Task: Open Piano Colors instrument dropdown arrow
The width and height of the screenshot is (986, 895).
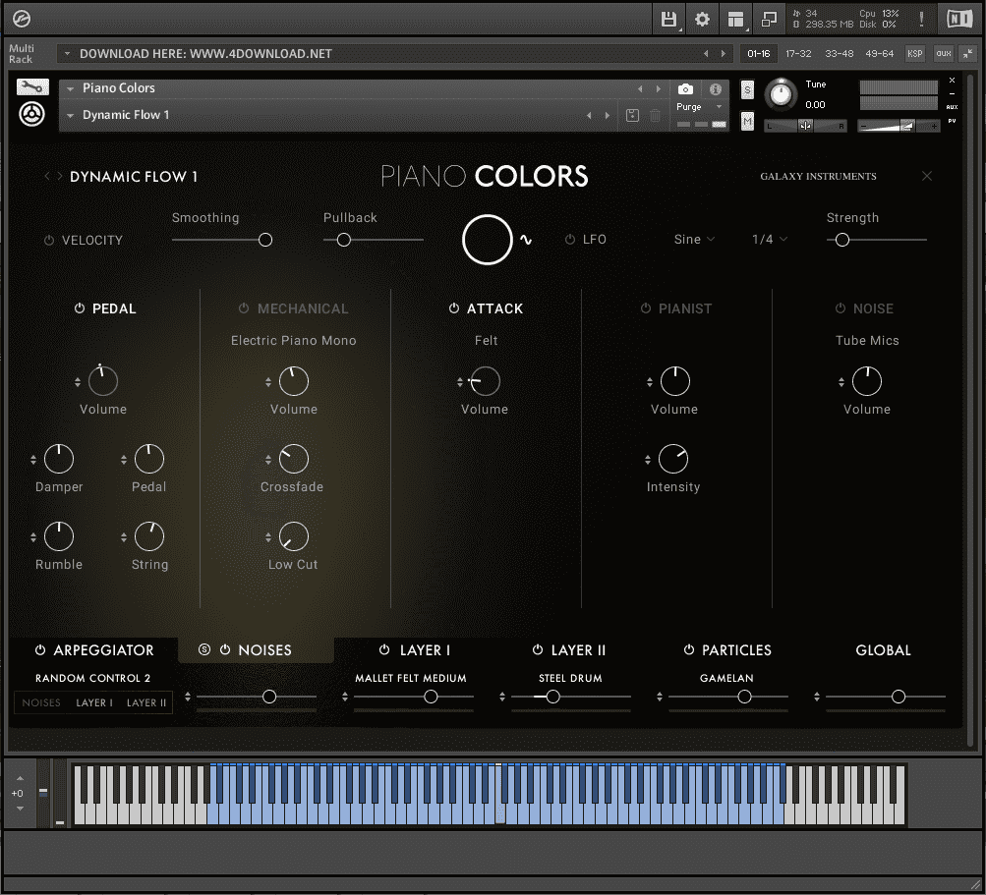Action: [x=71, y=88]
